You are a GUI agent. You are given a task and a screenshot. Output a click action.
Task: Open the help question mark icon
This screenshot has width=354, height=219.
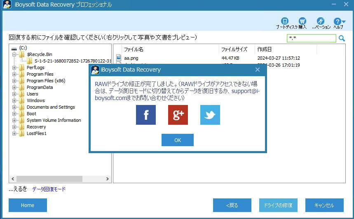[x=337, y=21]
